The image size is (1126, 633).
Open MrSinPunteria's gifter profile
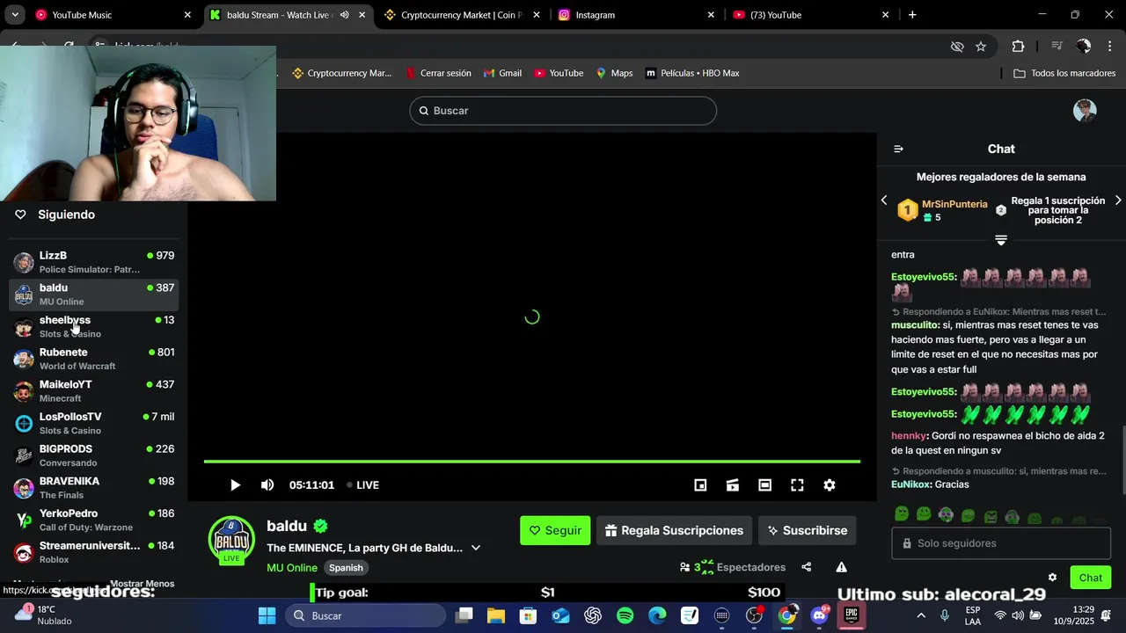(x=954, y=204)
